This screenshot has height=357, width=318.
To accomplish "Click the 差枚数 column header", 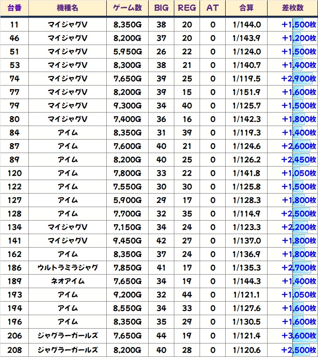I will click(293, 8).
